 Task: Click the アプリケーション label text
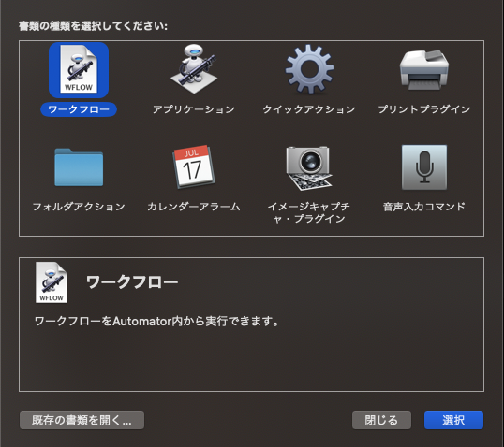coord(194,109)
